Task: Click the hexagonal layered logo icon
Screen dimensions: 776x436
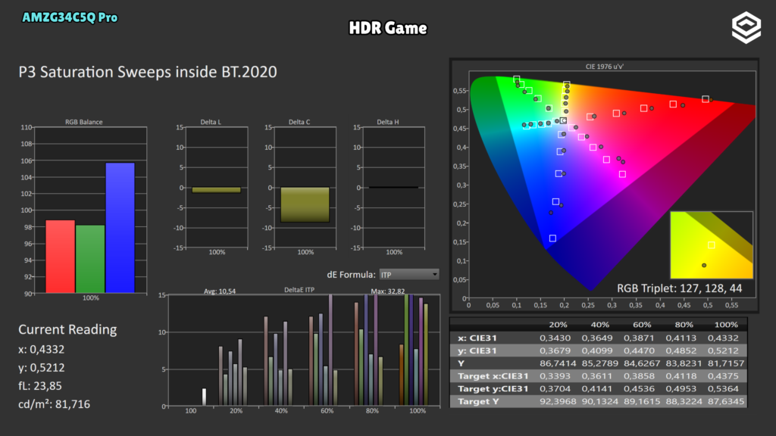Action: (x=746, y=28)
